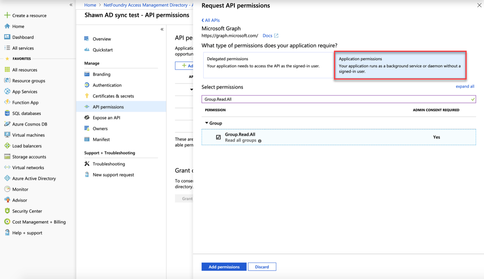Viewport: 484px width, 279px height.
Task: Click the Virtual networks icon
Action: (x=7, y=167)
